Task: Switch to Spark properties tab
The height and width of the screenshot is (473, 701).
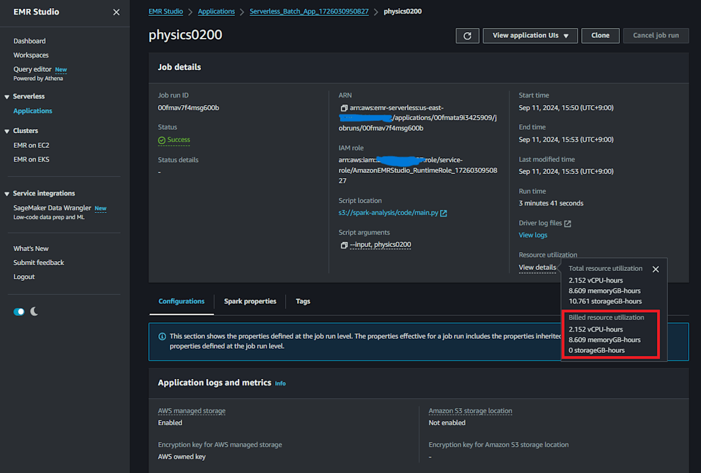Action: point(250,301)
